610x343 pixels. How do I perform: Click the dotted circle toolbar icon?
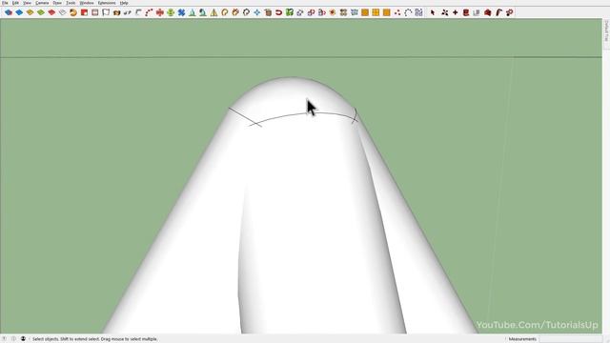[x=408, y=12]
